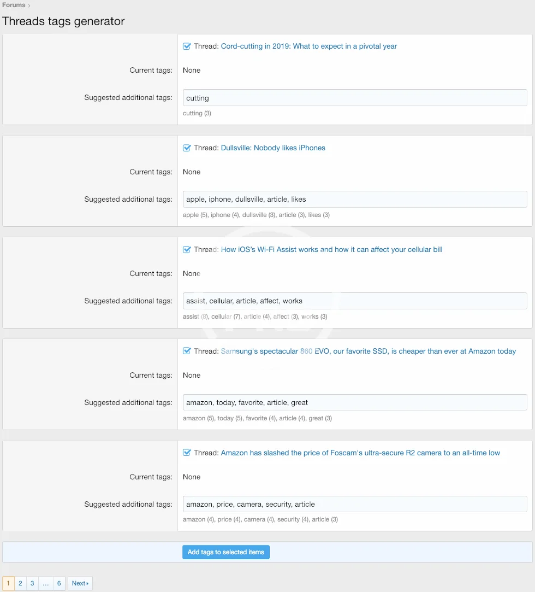Untick the Samsung 860 EVO thread checkbox
This screenshot has width=535, height=592.
(187, 351)
